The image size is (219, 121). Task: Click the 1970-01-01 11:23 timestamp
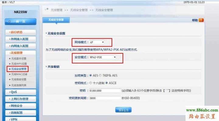click(194, 2)
